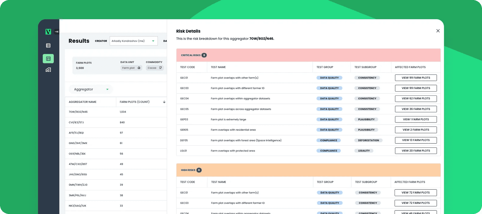Click Deforestation subgroup tag

368,140
